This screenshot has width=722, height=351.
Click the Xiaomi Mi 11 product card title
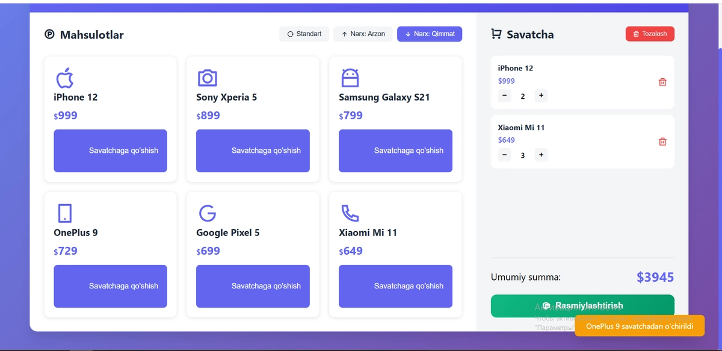[368, 232]
